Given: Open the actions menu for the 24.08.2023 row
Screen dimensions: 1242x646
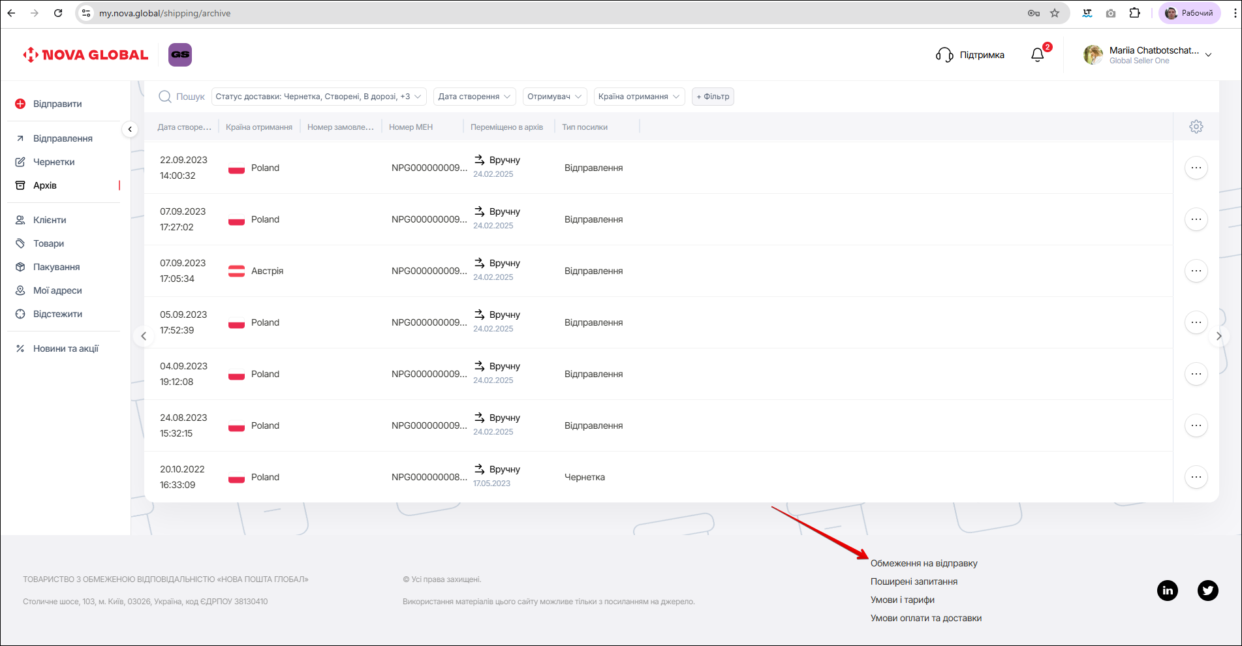Looking at the screenshot, I should (1196, 425).
